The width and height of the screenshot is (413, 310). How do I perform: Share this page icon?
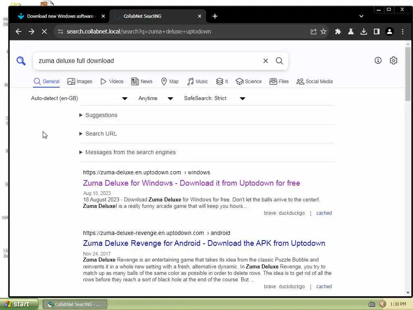(x=313, y=31)
